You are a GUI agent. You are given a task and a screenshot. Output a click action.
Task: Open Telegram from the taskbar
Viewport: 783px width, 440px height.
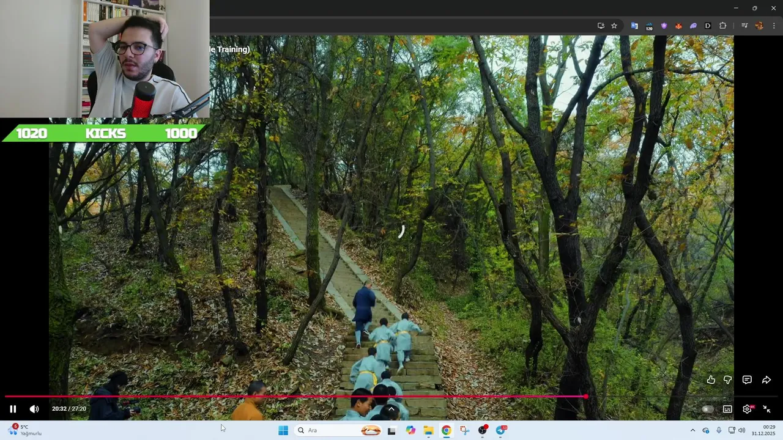tap(501, 430)
